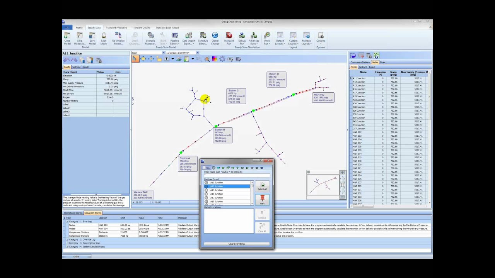Switch to the Home ribbon tab

(x=79, y=28)
